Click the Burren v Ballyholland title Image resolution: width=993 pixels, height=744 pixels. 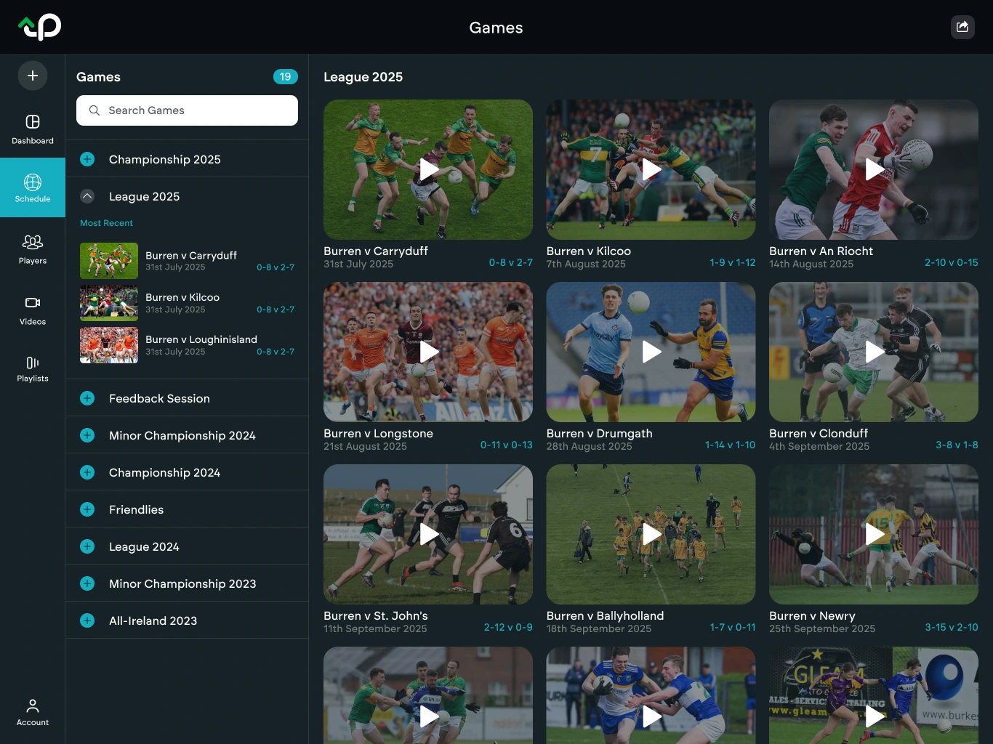(605, 615)
